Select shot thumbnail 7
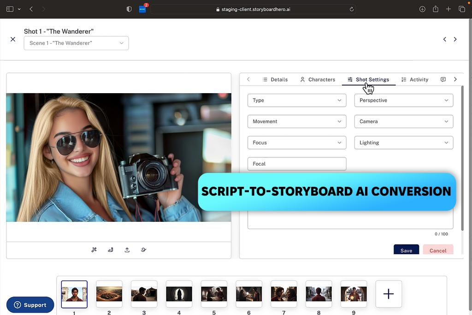Screen dimensions: 472x315 284,294
